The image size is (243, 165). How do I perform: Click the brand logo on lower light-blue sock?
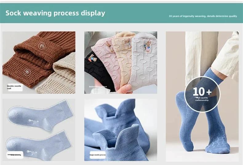tap(32, 152)
